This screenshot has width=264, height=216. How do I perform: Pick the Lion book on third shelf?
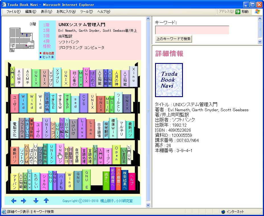tap(90, 129)
